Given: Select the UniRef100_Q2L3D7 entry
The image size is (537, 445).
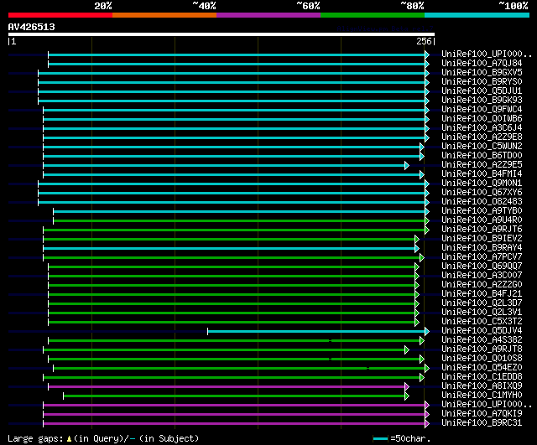Looking at the screenshot, I should 482,303.
